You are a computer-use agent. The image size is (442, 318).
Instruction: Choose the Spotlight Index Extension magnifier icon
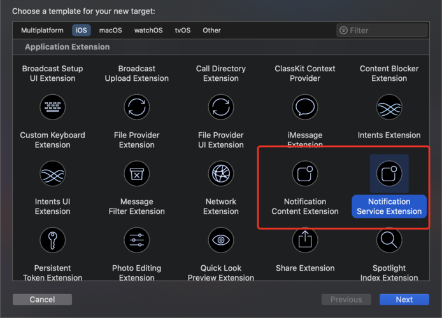coord(389,240)
